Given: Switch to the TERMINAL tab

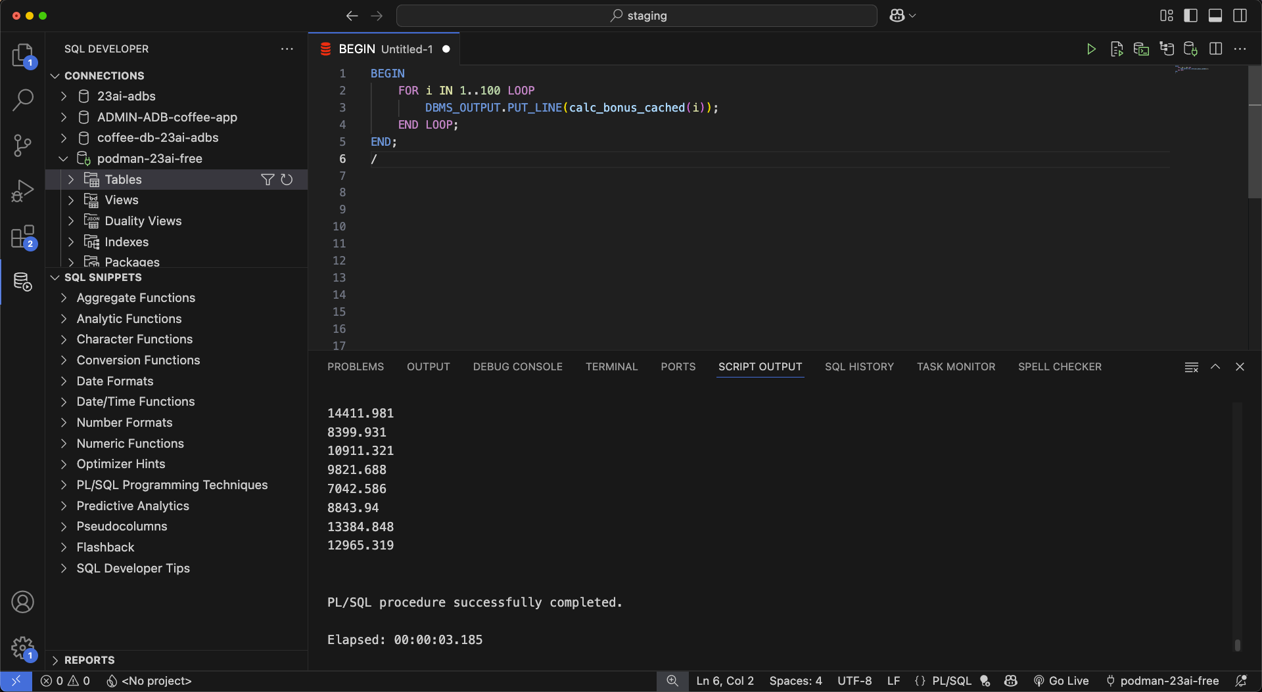Looking at the screenshot, I should (x=612, y=367).
